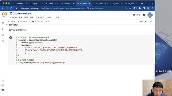Open browser extensions puzzle icon
Image resolution: width=172 pixels, height=96 pixels.
click(139, 8)
